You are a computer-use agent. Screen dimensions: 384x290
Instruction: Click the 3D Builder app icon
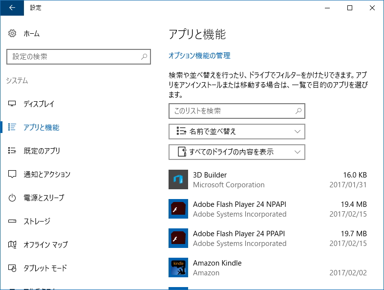pos(178,179)
